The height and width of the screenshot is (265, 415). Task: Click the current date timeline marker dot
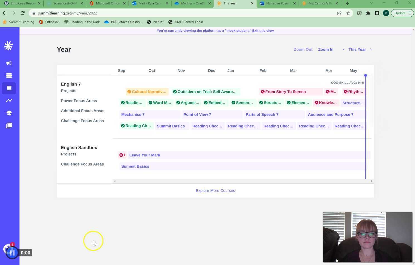(365, 75)
